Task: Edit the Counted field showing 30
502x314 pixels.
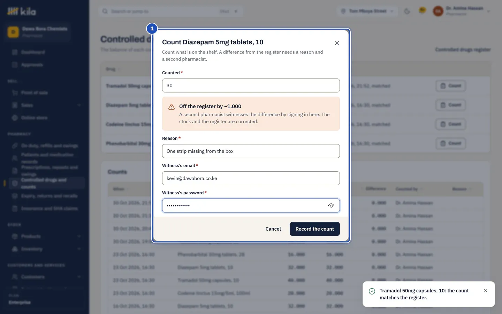Action: pyautogui.click(x=251, y=85)
